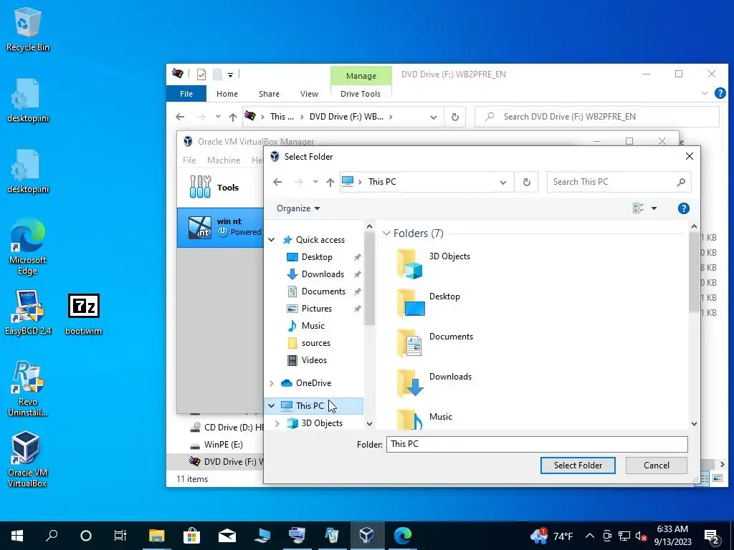Image resolution: width=734 pixels, height=550 pixels.
Task: Collapse the Quick access tree node
Action: [272, 240]
